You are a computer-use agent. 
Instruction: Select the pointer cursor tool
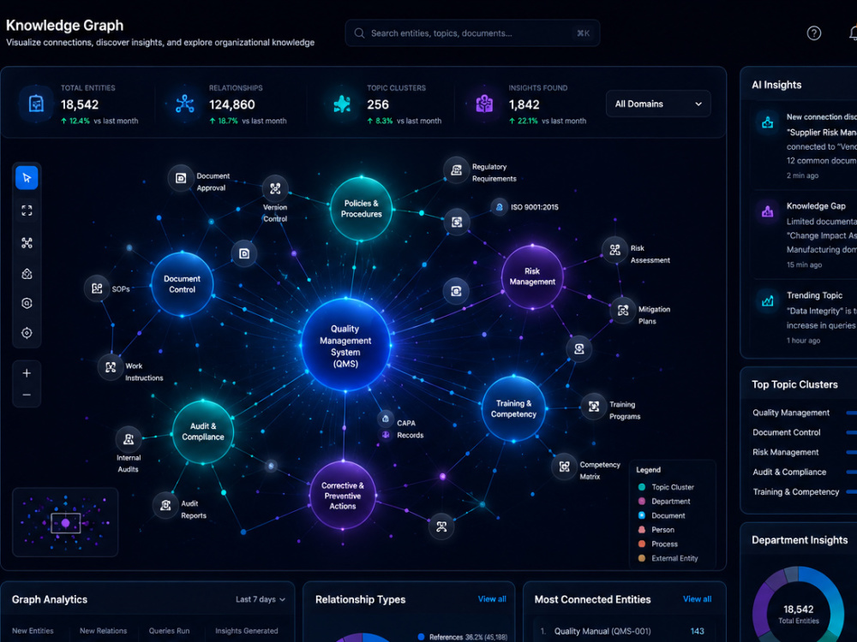(x=27, y=178)
